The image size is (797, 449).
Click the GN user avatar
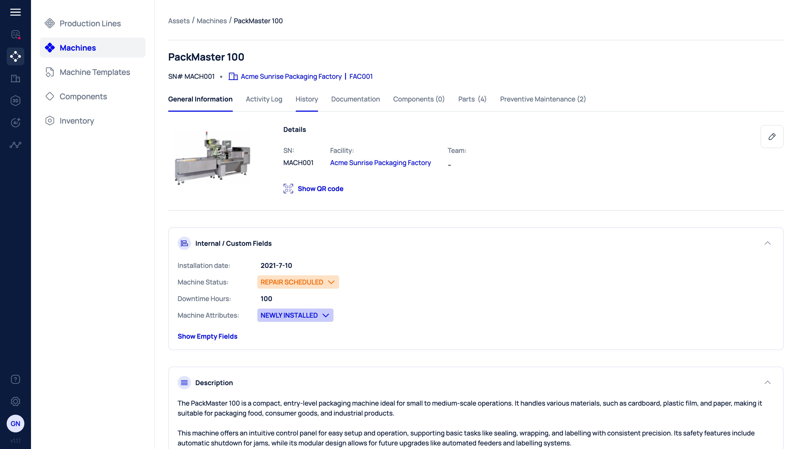pos(15,423)
